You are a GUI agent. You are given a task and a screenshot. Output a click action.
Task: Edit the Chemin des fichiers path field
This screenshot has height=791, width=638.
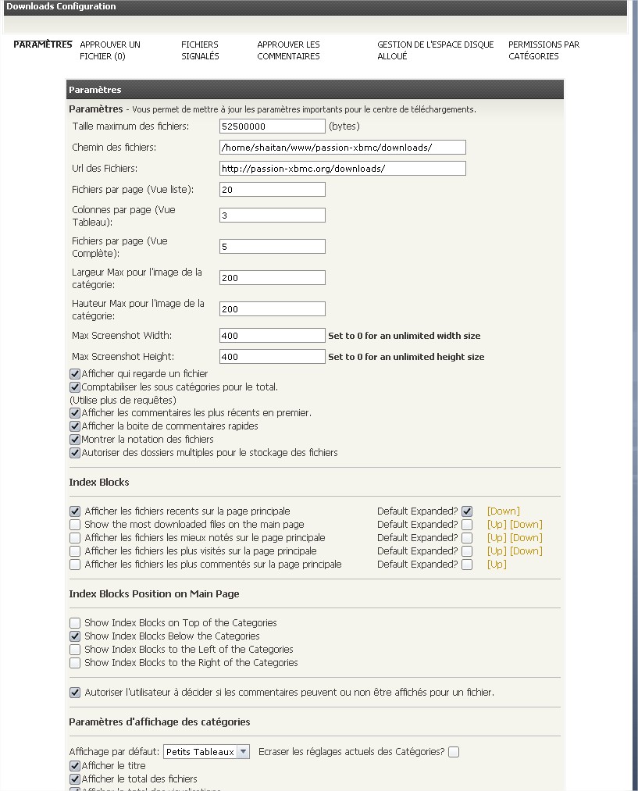point(343,148)
